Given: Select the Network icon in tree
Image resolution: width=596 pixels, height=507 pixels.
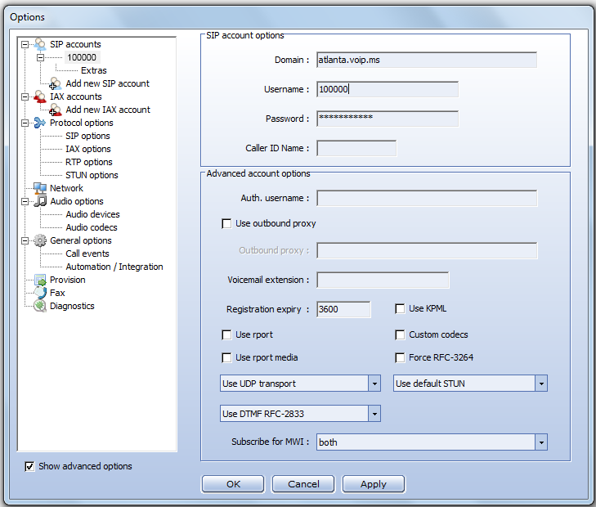Looking at the screenshot, I should point(40,188).
